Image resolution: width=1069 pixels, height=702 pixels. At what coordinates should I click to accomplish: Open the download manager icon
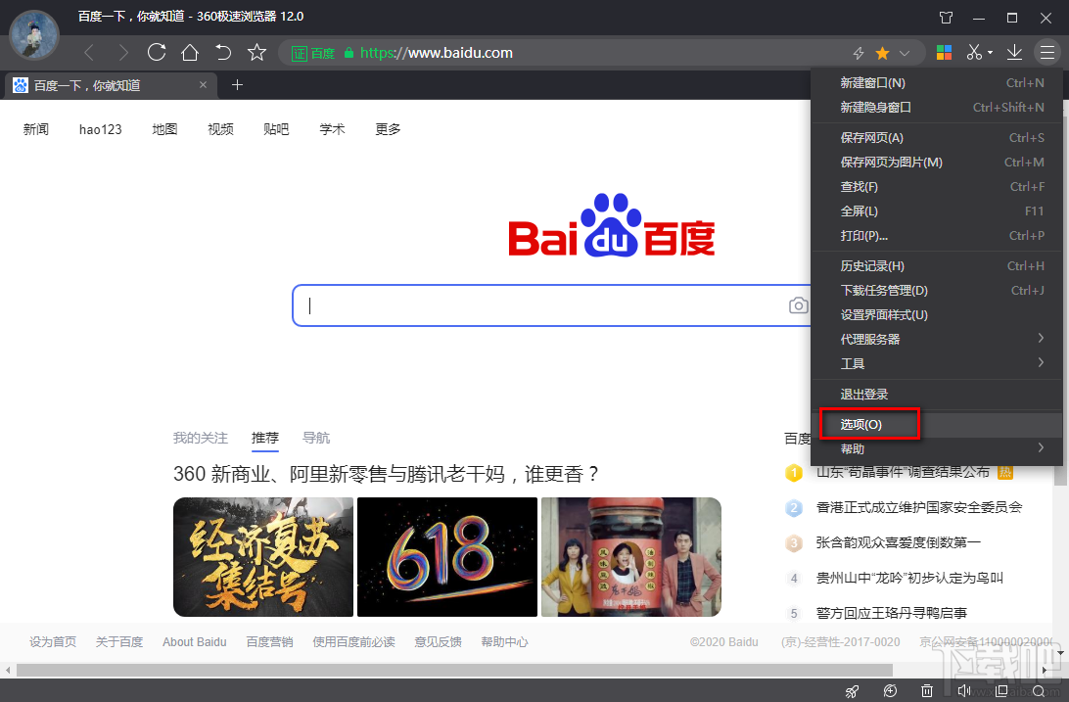pyautogui.click(x=1014, y=52)
